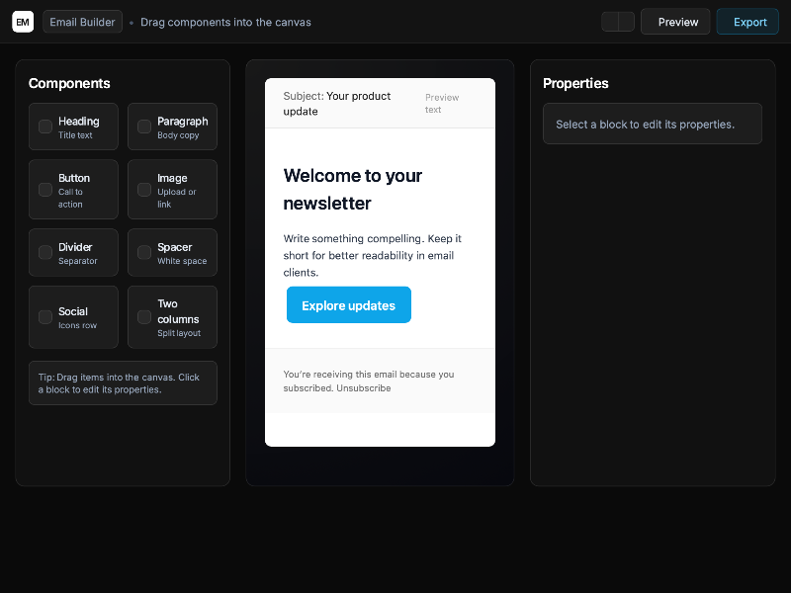Click the Button component icon
This screenshot has width=791, height=593.
(x=45, y=190)
